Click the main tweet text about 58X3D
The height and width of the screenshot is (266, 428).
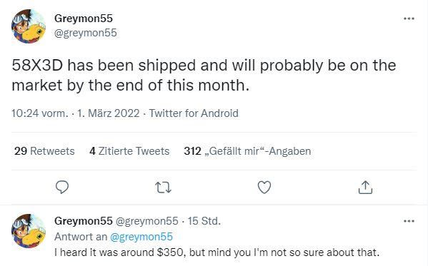[x=204, y=75]
